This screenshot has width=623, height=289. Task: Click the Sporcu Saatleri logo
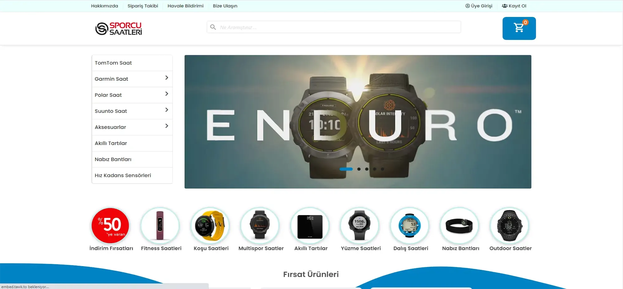pos(118,29)
